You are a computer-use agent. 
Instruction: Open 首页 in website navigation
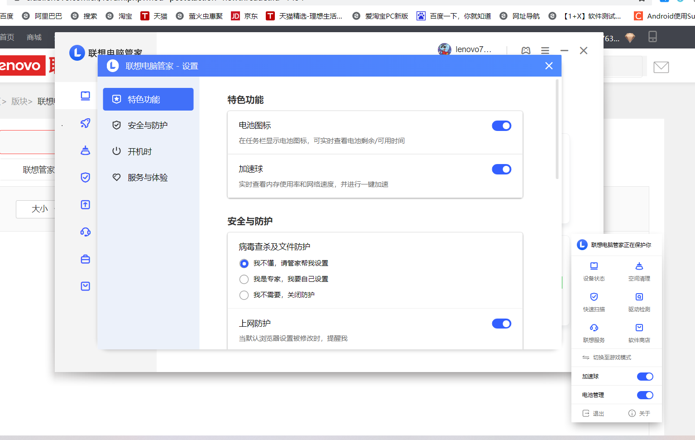[x=7, y=37]
